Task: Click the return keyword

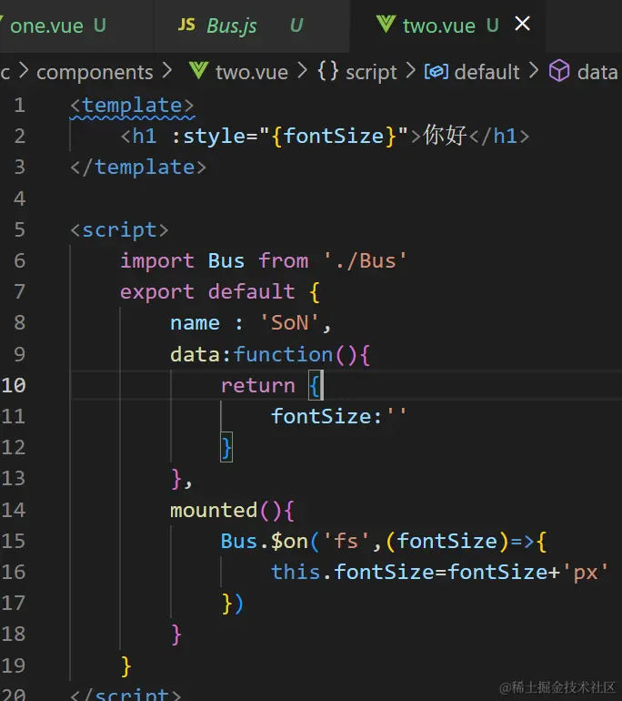Action: click(x=258, y=386)
